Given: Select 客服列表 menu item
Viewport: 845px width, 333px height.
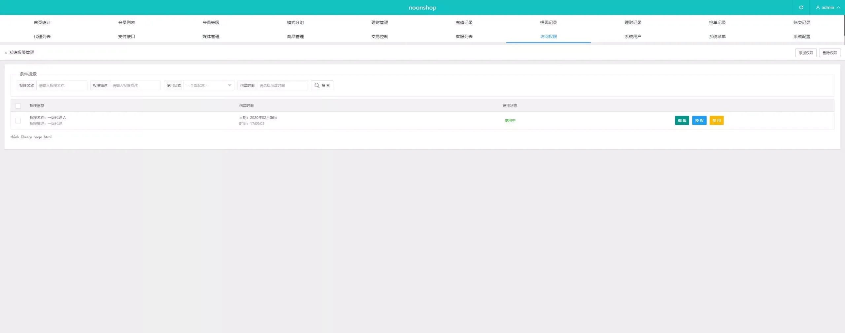Looking at the screenshot, I should tap(464, 37).
